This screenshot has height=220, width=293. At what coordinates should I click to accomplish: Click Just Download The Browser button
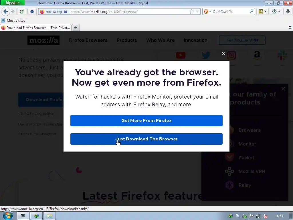point(146,139)
